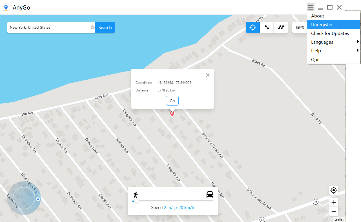Open the hamburger menu icon

click(x=311, y=7)
